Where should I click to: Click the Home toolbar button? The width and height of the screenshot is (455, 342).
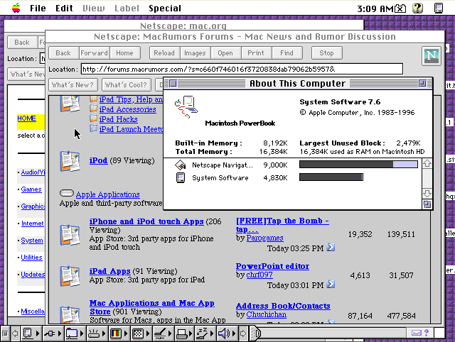(125, 53)
